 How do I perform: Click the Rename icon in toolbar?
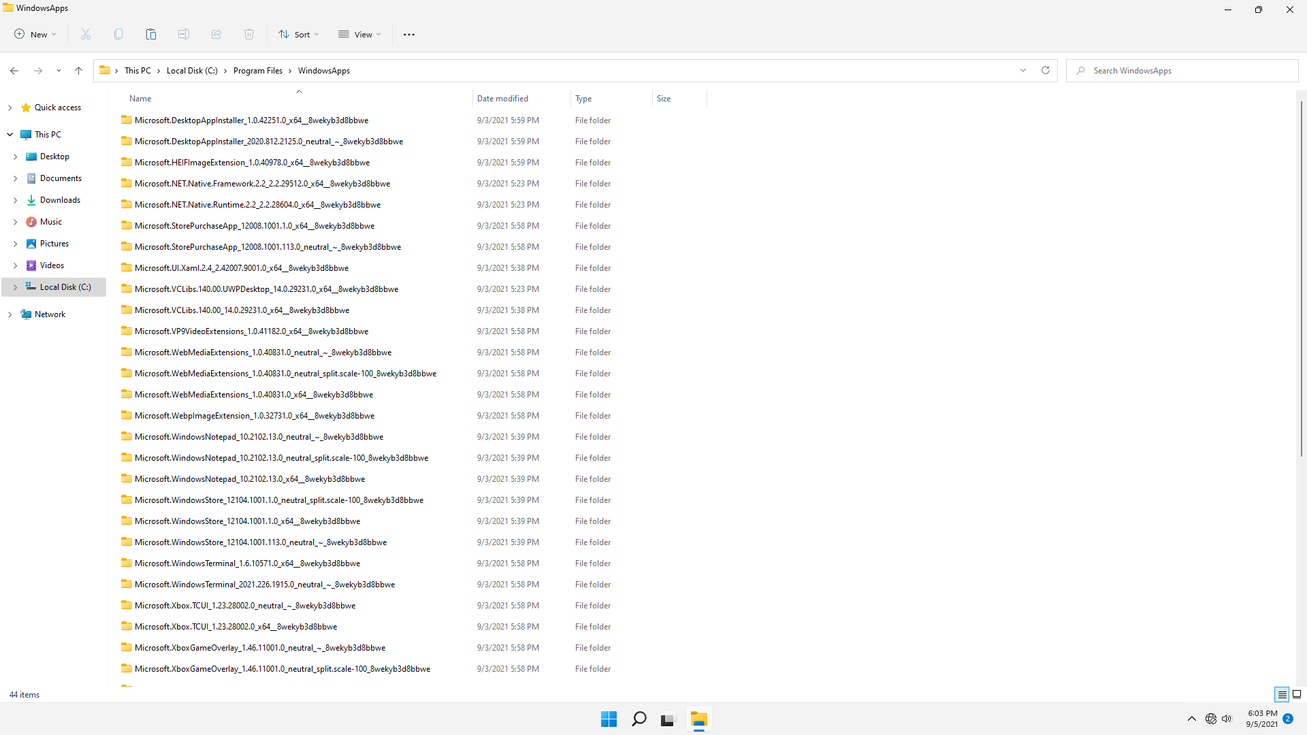[184, 34]
